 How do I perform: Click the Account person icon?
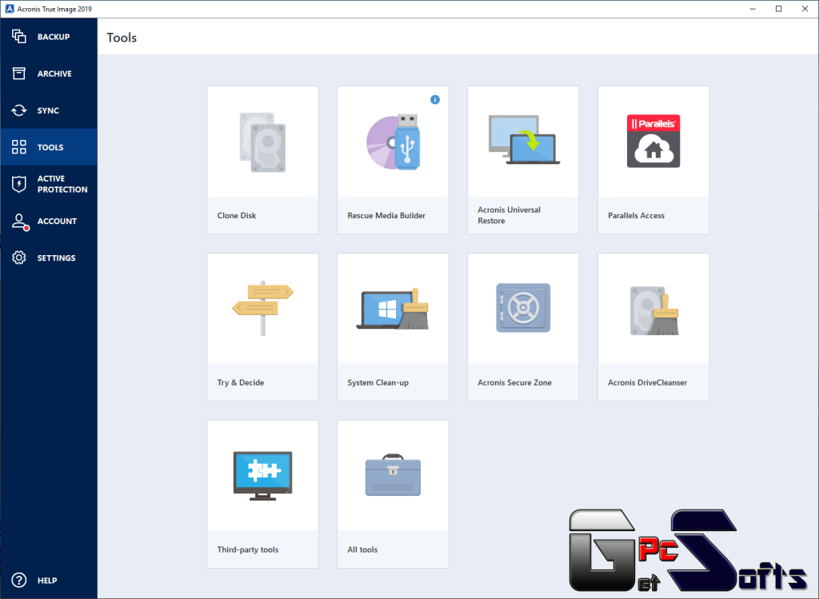pyautogui.click(x=20, y=222)
